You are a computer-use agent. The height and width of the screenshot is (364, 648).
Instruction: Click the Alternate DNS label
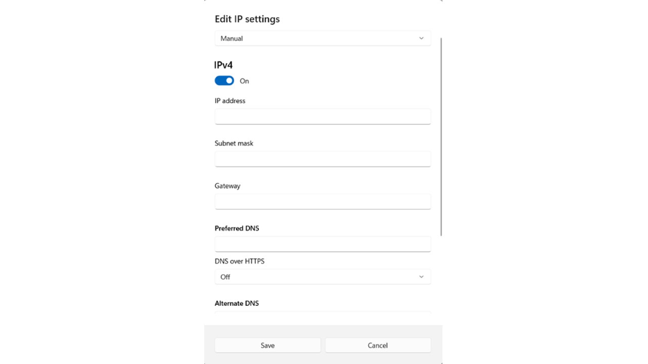click(x=237, y=303)
